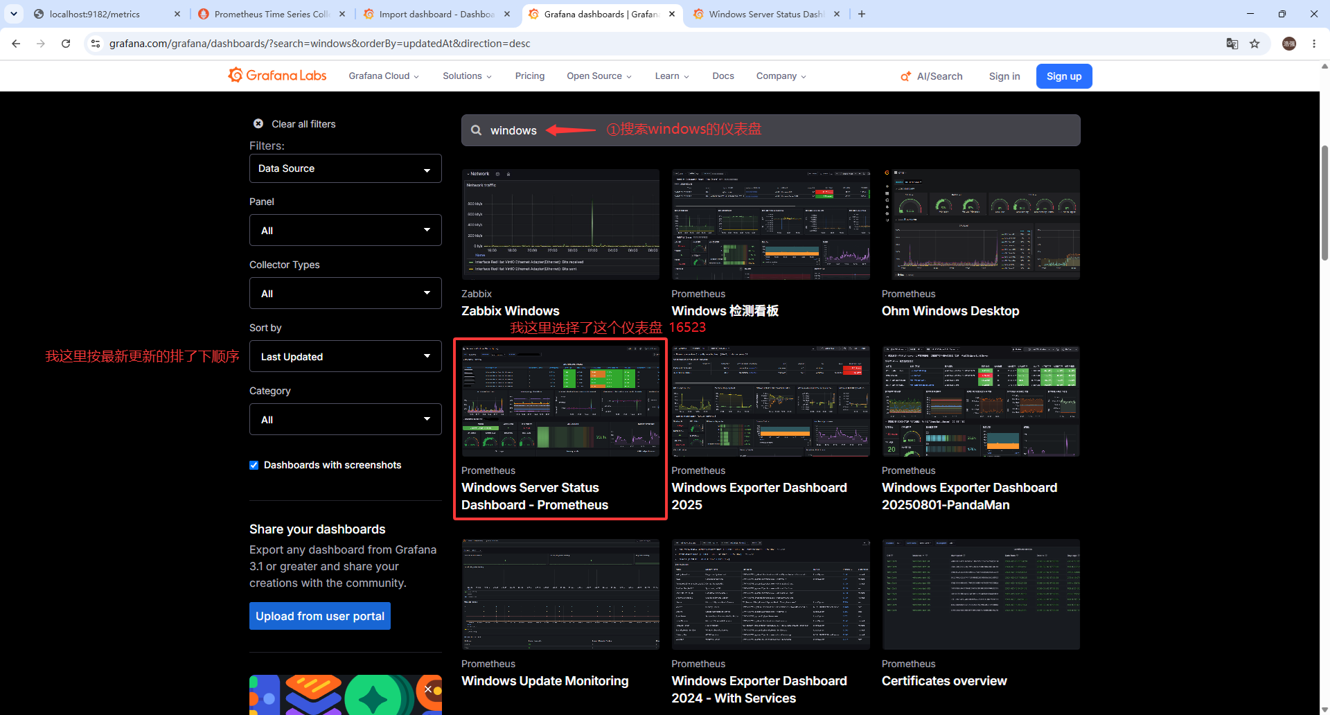Dismiss the promo banner with X icon
The width and height of the screenshot is (1330, 715).
tap(428, 689)
